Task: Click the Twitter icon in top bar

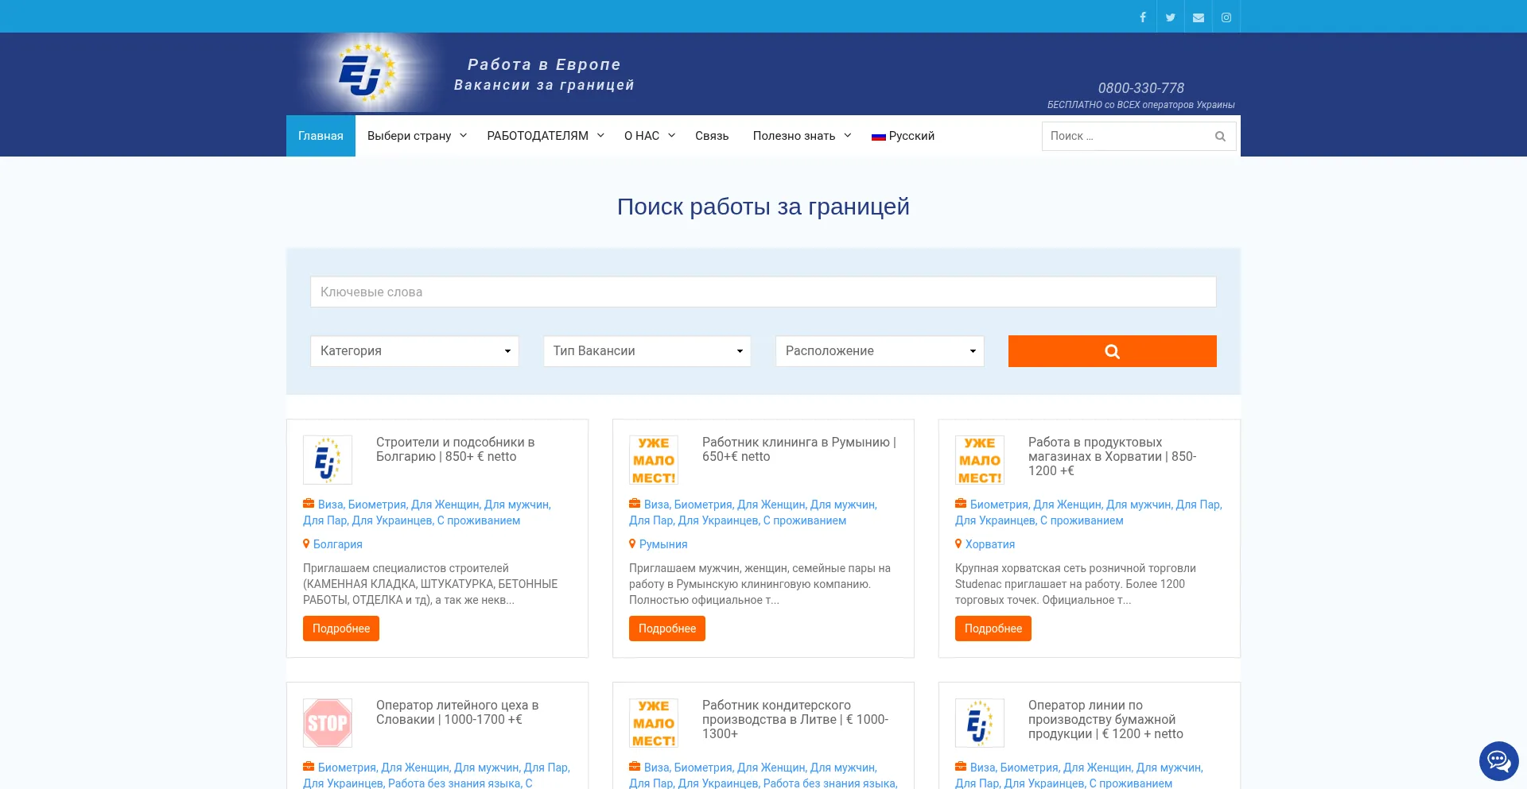Action: [x=1170, y=17]
